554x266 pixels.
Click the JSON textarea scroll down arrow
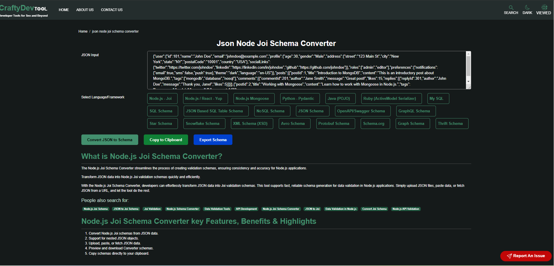[x=468, y=81]
